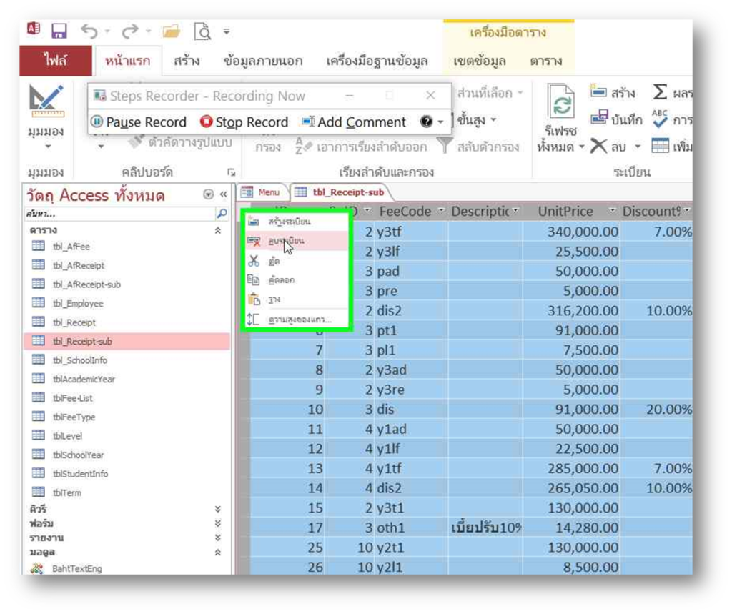Collapse the navigation pane with double-chevron button
732x614 pixels.
point(223,194)
